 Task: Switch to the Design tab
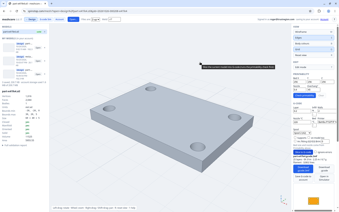pyautogui.click(x=31, y=19)
